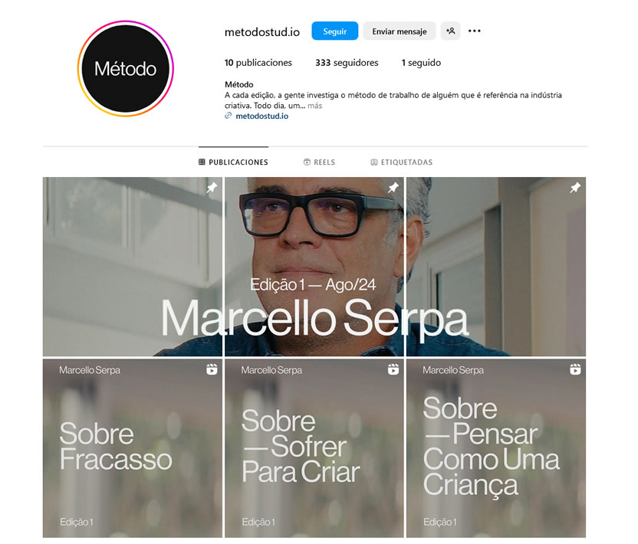Image resolution: width=638 pixels, height=544 pixels.
Task: View the 333 seguidores list
Action: coord(347,63)
